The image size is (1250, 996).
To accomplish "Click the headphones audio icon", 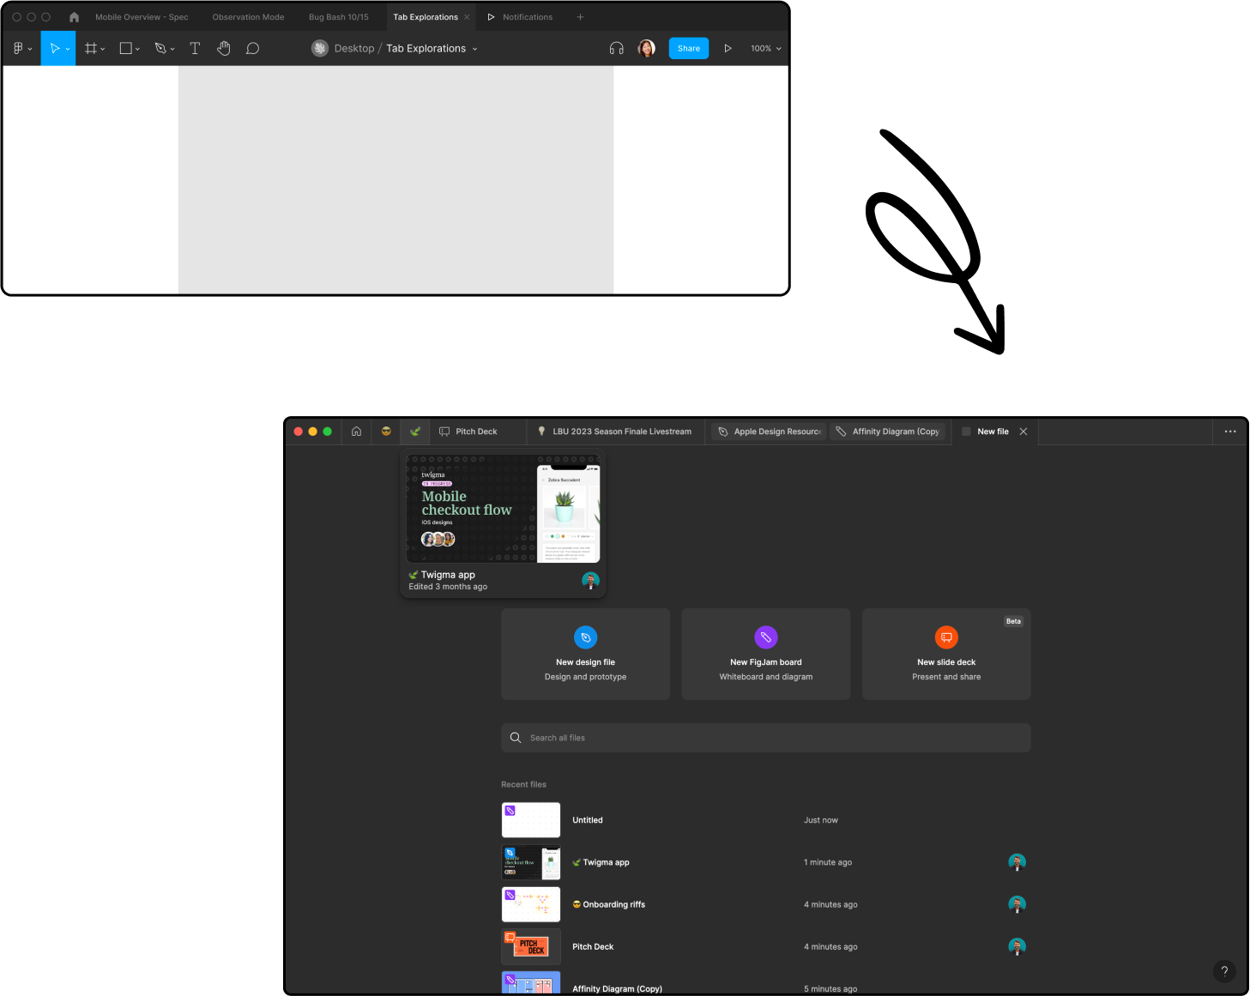I will [x=616, y=49].
